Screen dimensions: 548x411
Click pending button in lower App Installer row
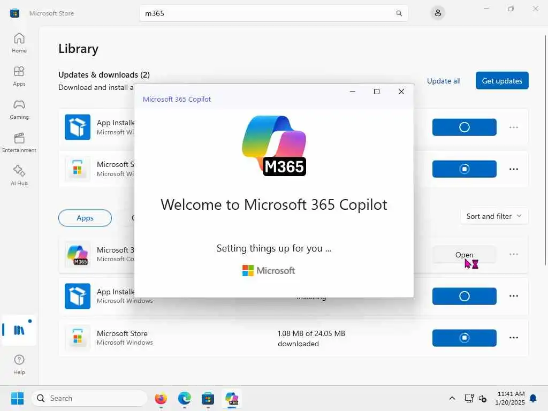pos(464,296)
